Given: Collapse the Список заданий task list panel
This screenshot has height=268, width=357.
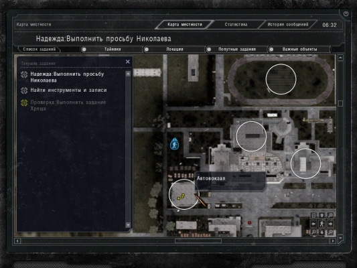Looking at the screenshot, I should pos(39,49).
